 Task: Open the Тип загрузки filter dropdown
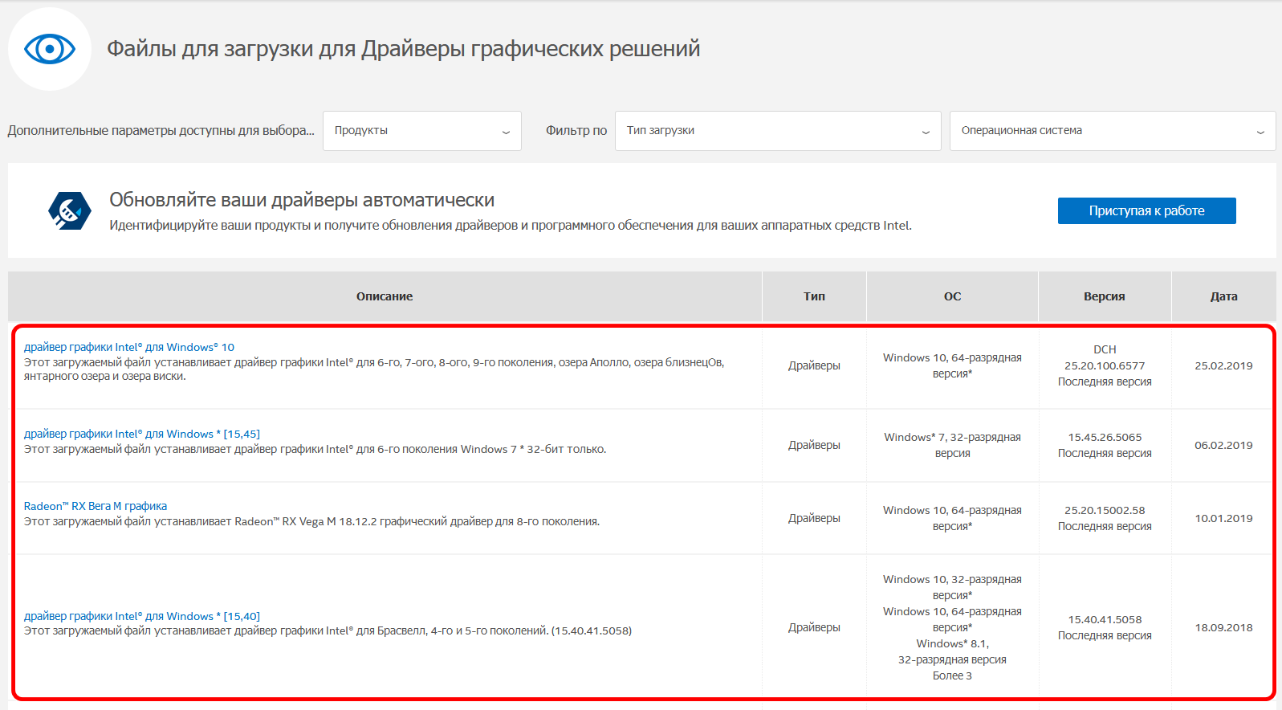[x=778, y=131]
